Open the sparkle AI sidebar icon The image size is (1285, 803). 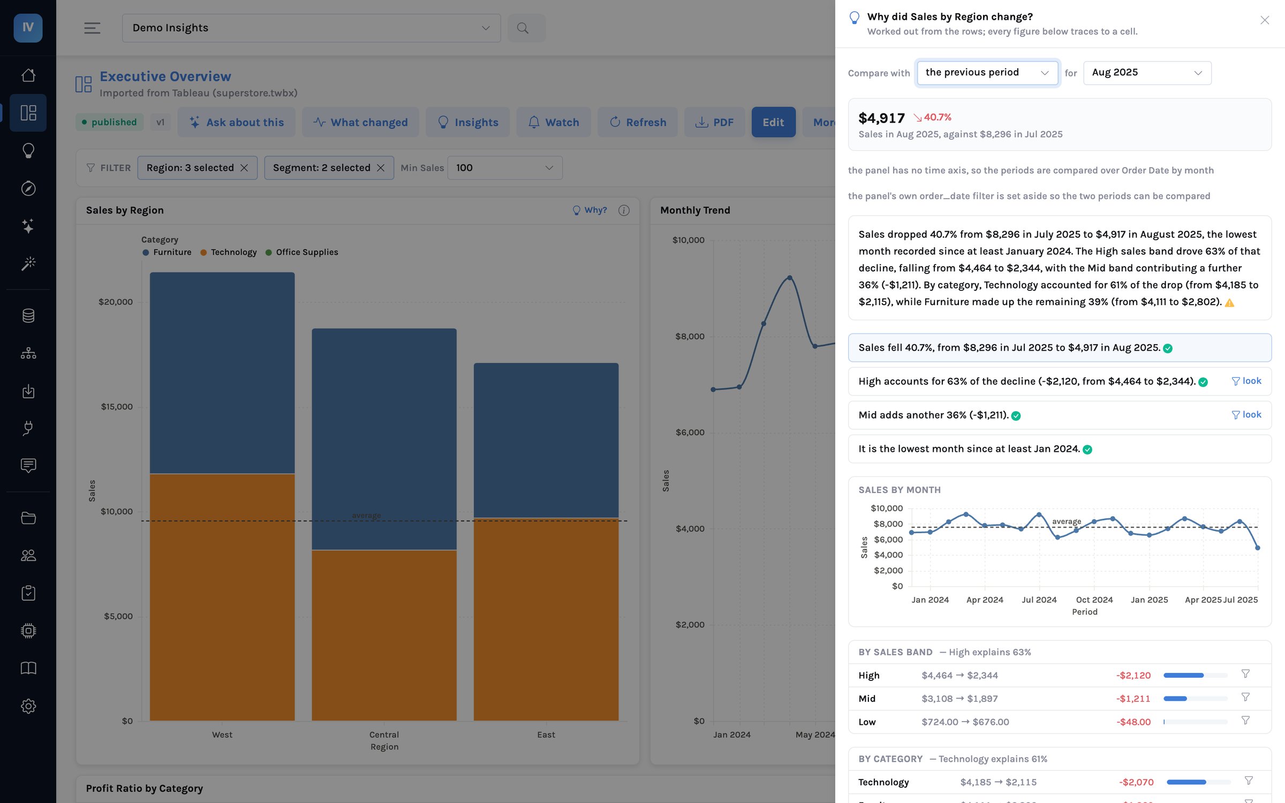(28, 226)
